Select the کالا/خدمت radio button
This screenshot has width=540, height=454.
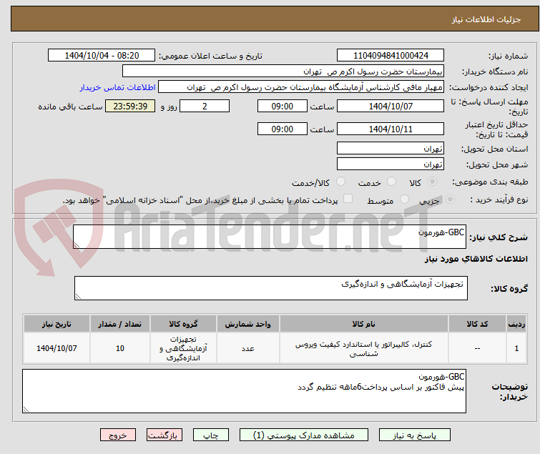click(340, 182)
